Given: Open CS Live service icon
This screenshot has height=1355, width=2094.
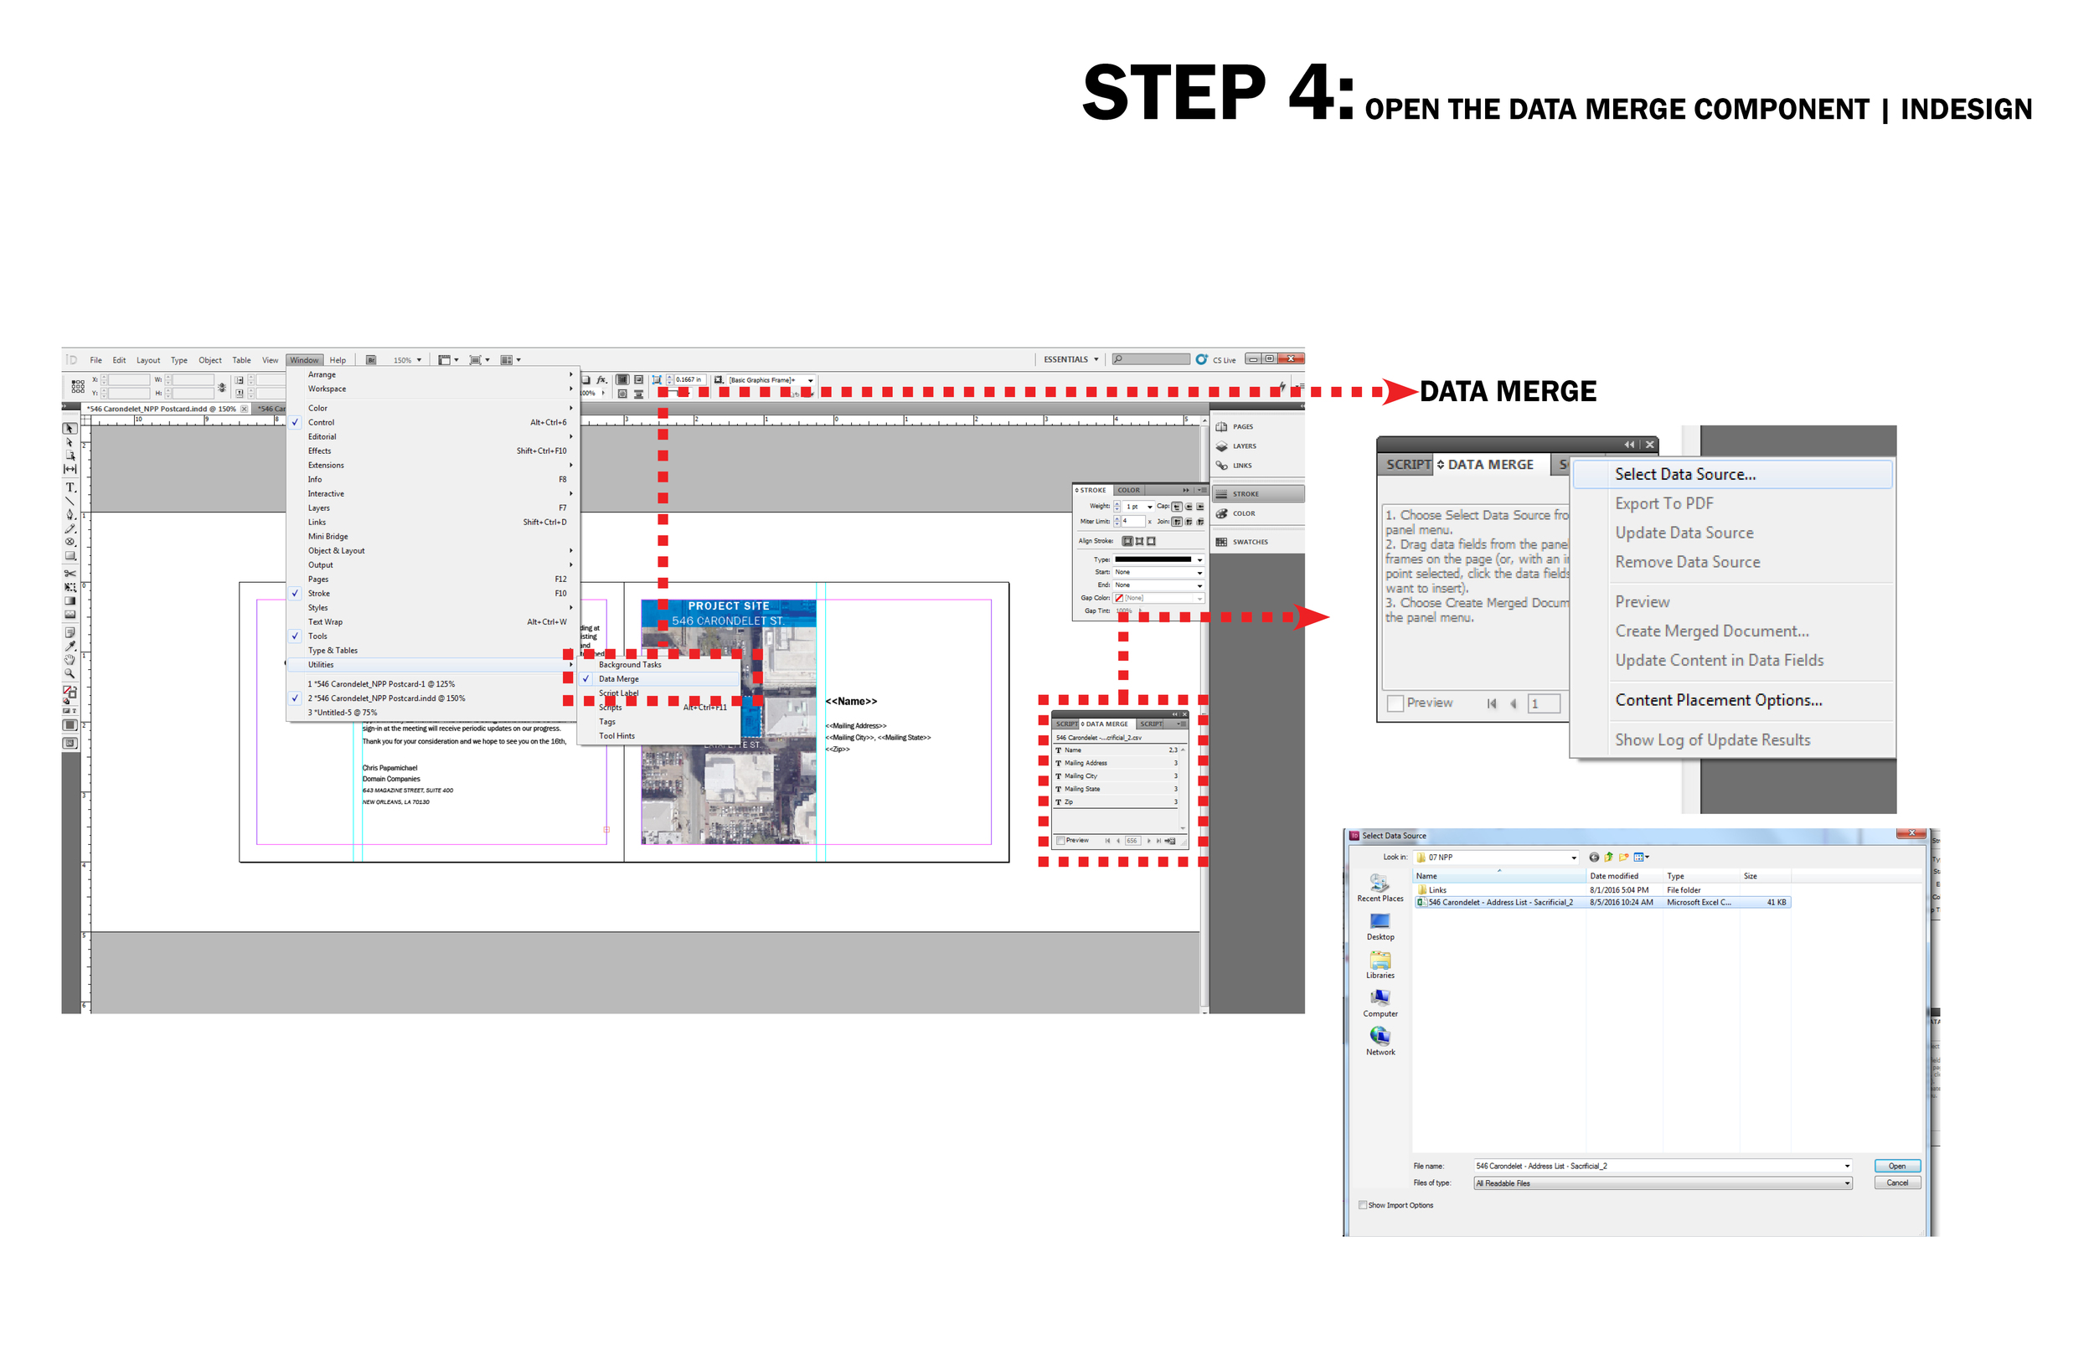Looking at the screenshot, I should pos(1202,359).
